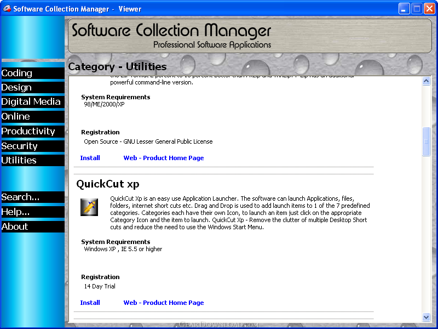
Task: Open the Search... option in the sidebar
Action: pos(33,197)
